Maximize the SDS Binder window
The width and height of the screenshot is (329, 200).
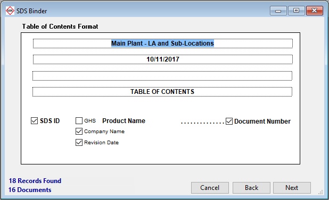[x=297, y=11]
